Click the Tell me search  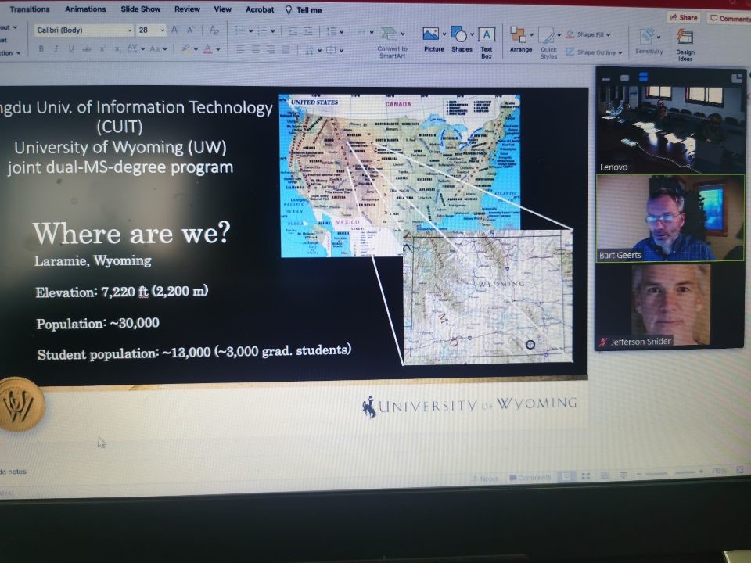(304, 9)
